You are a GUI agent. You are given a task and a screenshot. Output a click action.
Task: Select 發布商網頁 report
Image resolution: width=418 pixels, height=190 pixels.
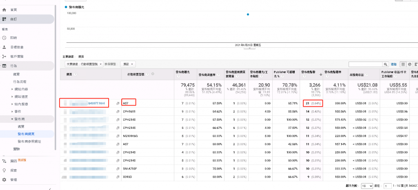point(26,134)
